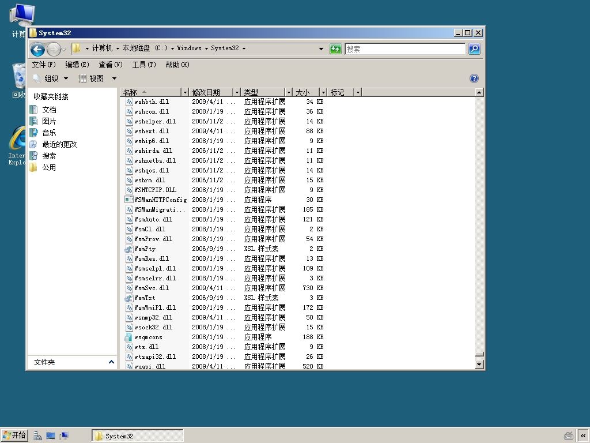Screen dimensions: 590x443
Task: Open the 查看(V) menu
Action: click(111, 65)
